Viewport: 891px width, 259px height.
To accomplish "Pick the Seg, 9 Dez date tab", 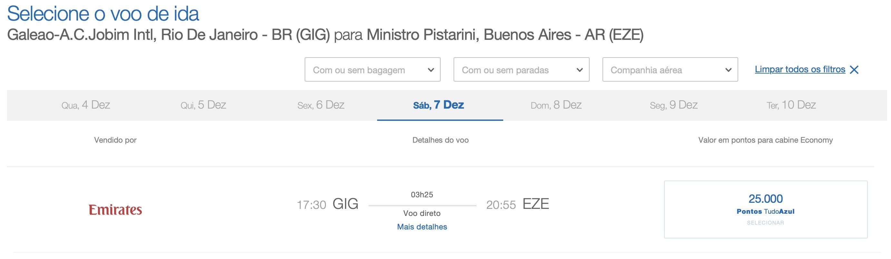I will (x=674, y=105).
